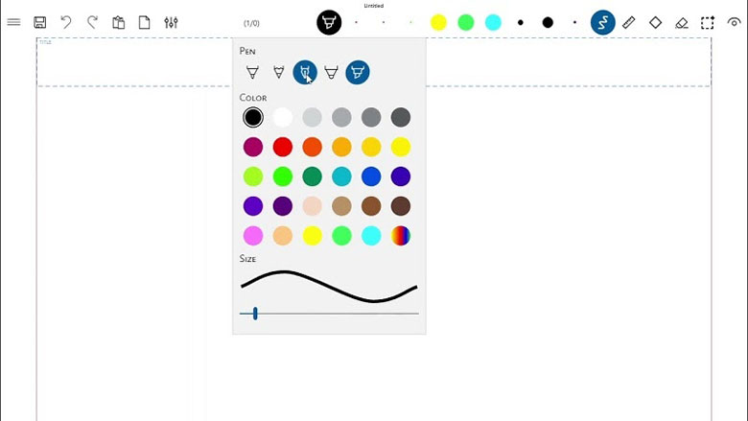This screenshot has width=748, height=421.
Task: Click the save (floppy disk) icon
Action: coord(40,22)
